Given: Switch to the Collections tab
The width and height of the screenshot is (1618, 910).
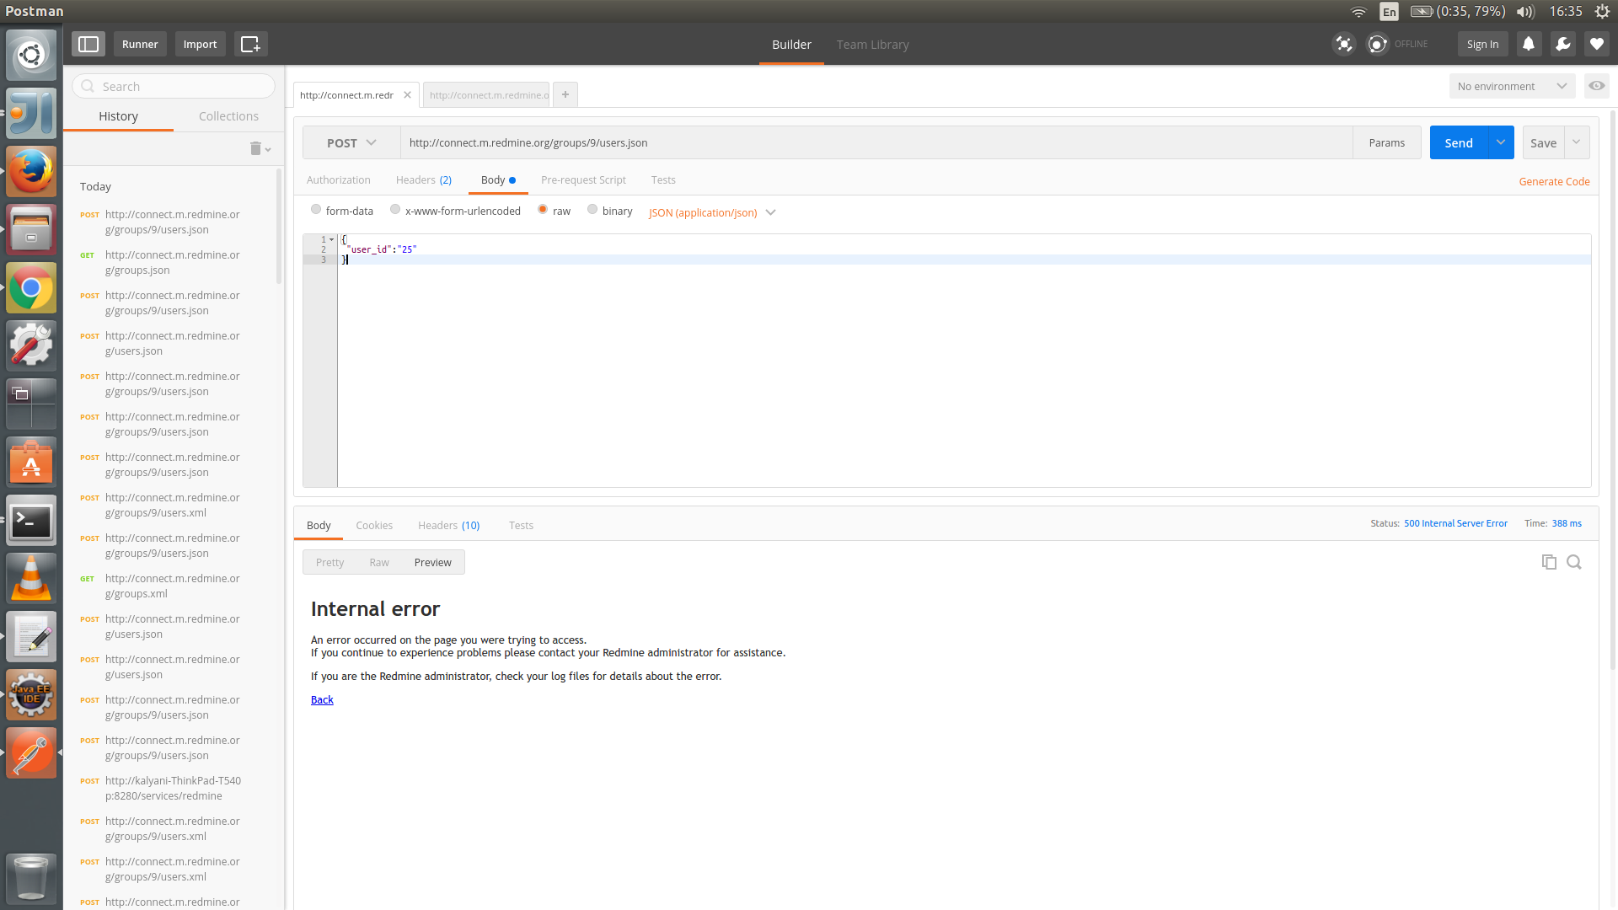Looking at the screenshot, I should point(228,116).
